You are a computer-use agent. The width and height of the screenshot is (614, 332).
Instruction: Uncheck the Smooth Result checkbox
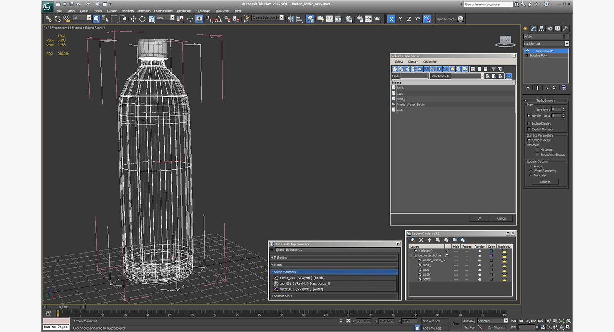coord(529,140)
